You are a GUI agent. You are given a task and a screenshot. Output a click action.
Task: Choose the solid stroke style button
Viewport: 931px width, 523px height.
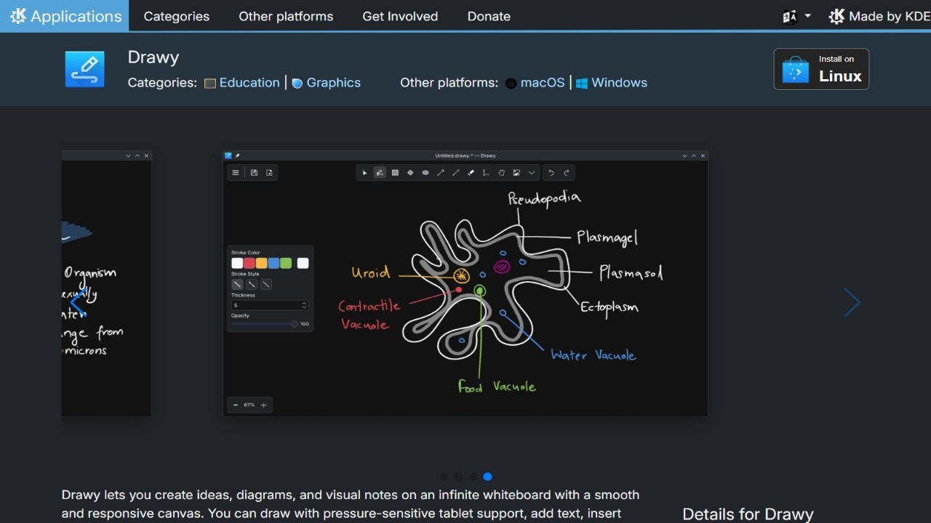[x=237, y=284]
